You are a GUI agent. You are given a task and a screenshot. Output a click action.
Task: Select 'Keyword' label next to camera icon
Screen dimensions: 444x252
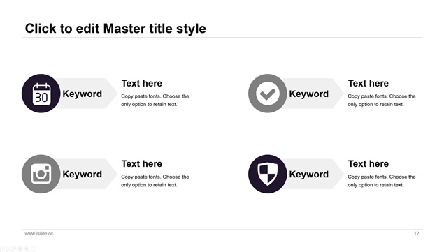82,175
